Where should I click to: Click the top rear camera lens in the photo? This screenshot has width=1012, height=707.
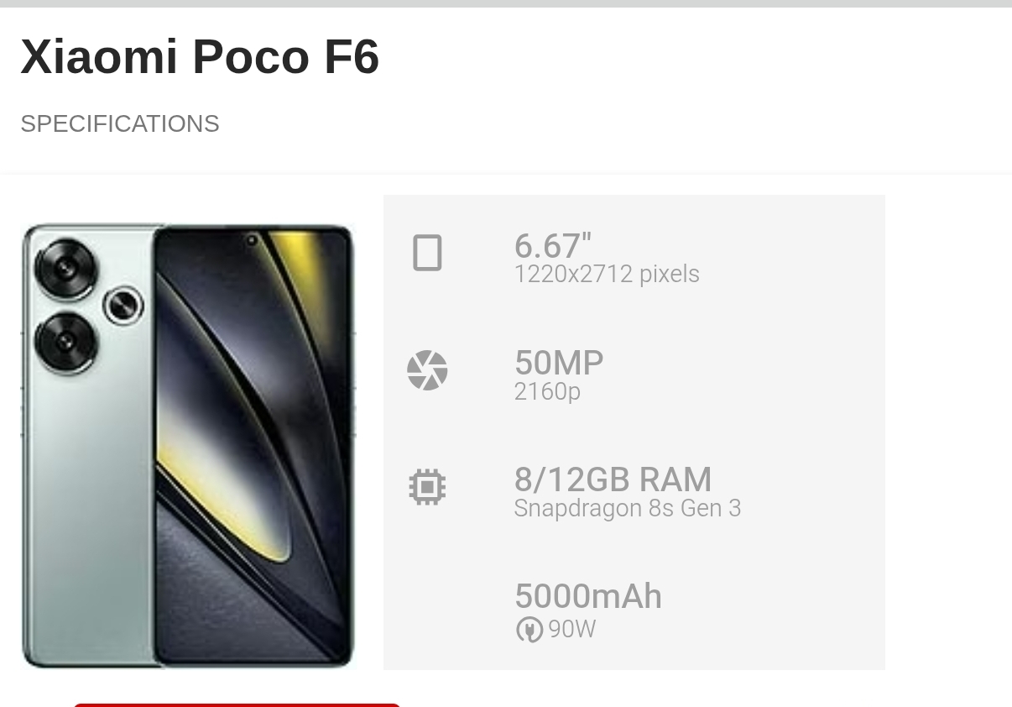[65, 269]
